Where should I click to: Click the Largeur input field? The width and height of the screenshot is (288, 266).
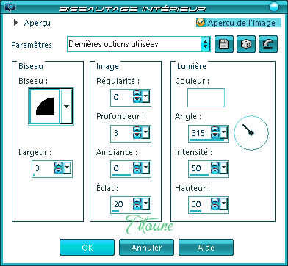tap(43, 168)
